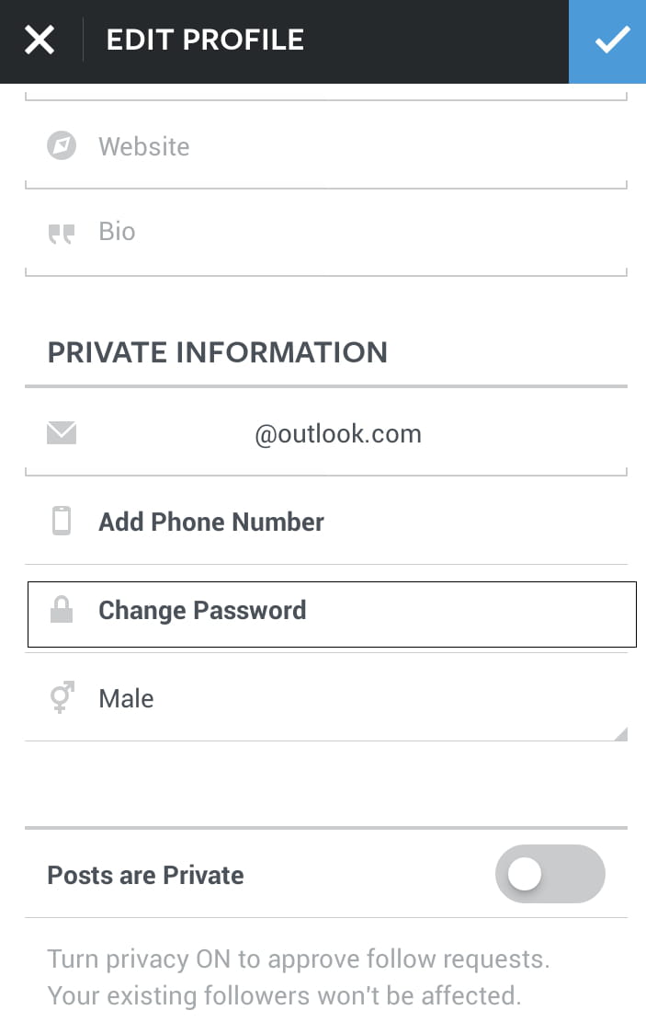Tap the gender symbol icon
Image resolution: width=646 pixels, height=1022 pixels.
(x=62, y=698)
